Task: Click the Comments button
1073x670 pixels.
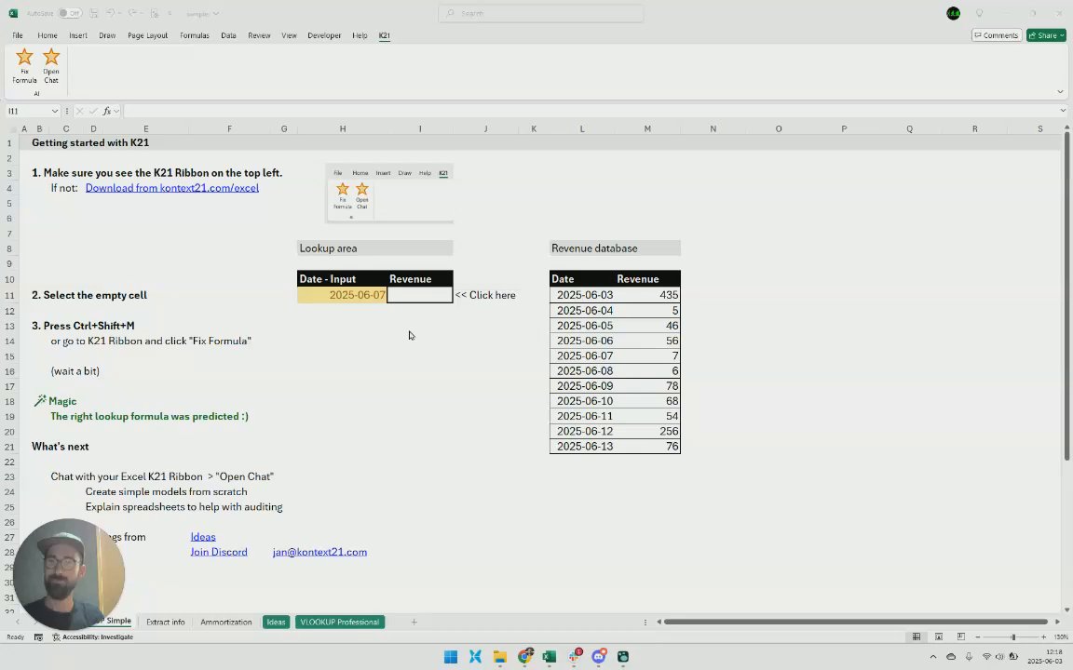Action: 997,35
